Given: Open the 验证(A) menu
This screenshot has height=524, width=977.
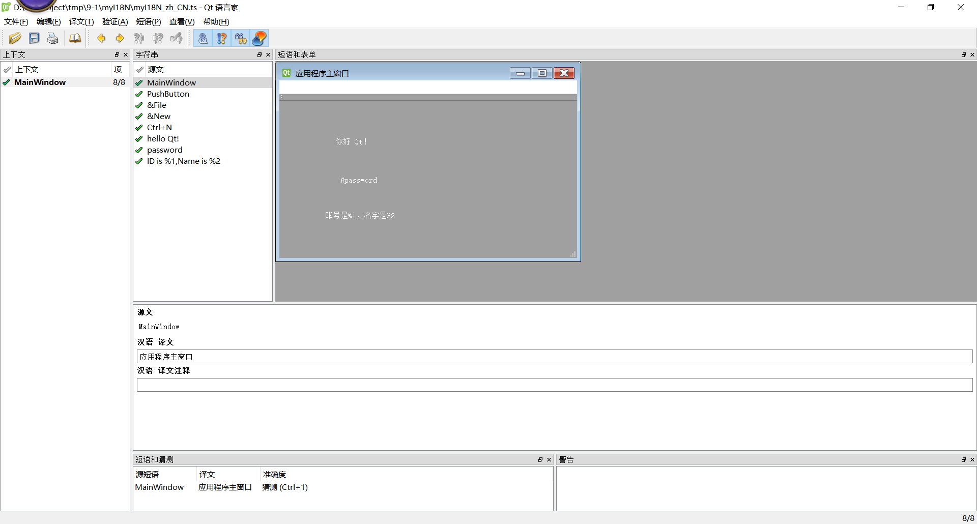Looking at the screenshot, I should [114, 21].
